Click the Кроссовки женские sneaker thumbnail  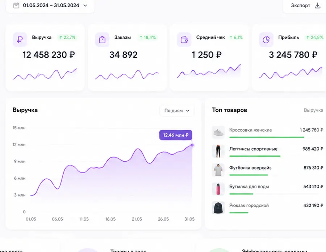(218, 132)
